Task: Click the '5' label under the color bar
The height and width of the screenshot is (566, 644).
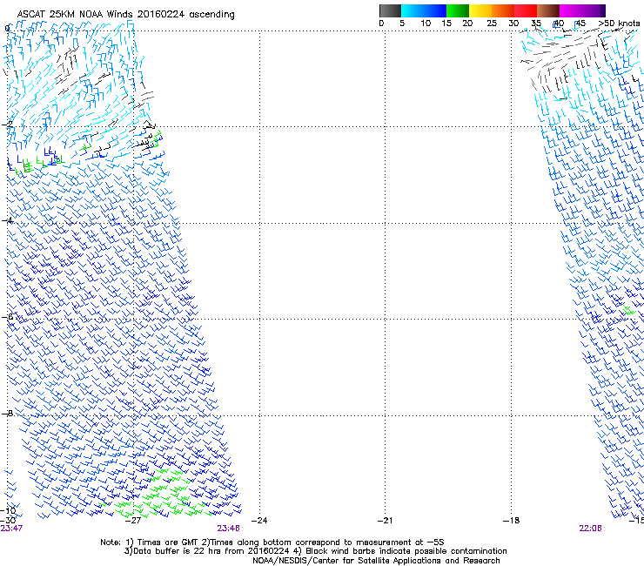Action: tap(402, 24)
